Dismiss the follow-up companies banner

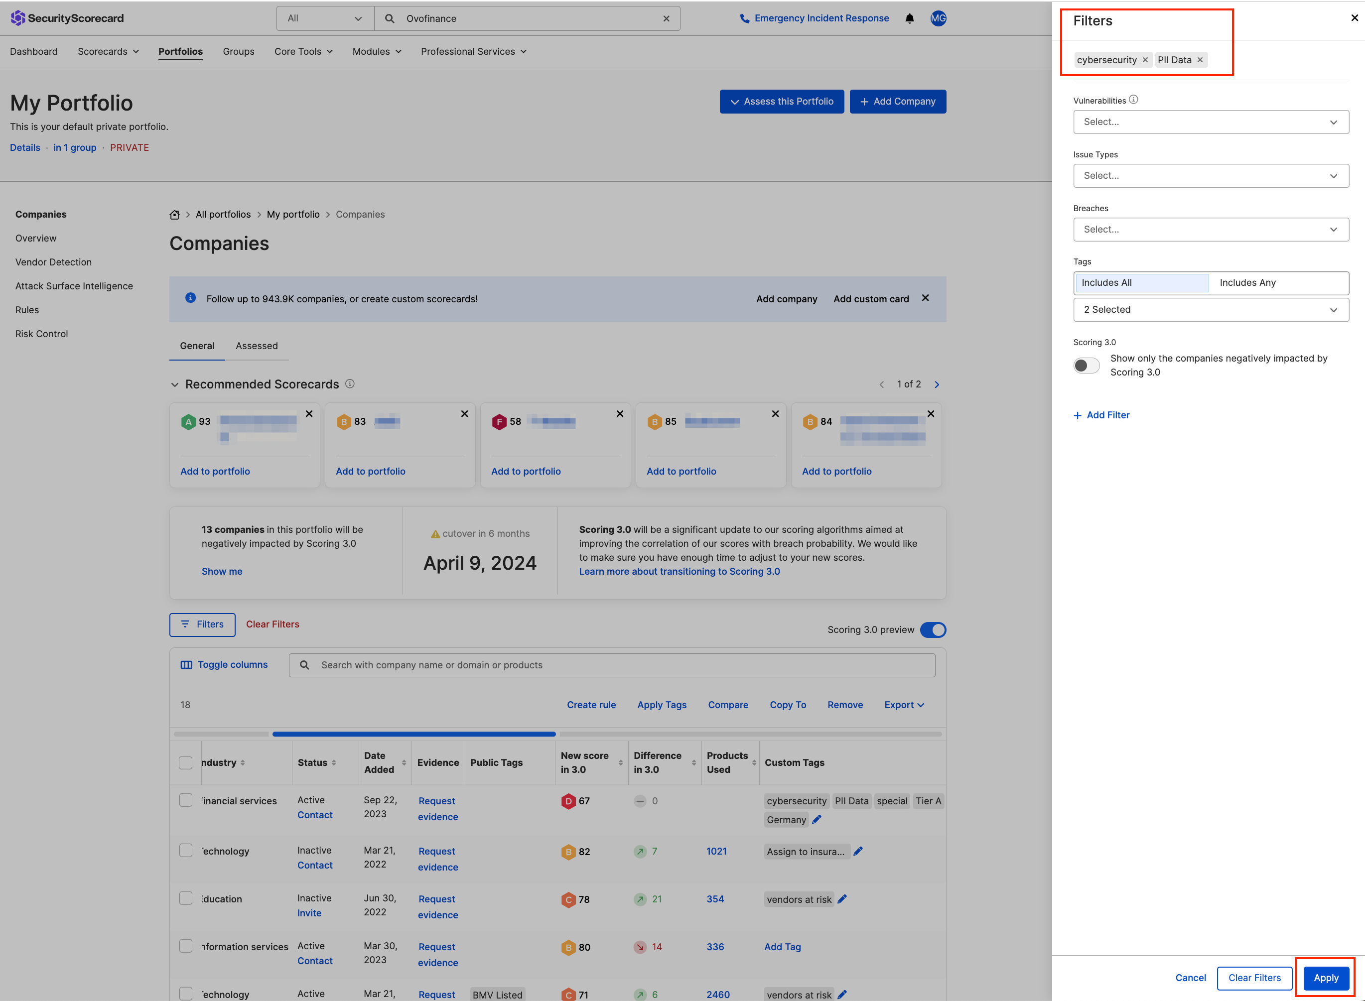(925, 298)
